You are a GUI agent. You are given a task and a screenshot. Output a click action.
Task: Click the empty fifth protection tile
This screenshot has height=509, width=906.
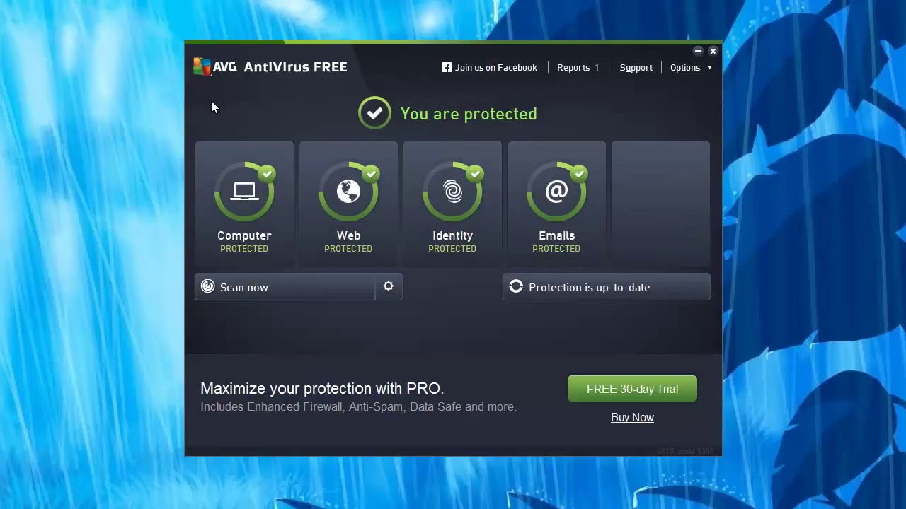pyautogui.click(x=660, y=203)
